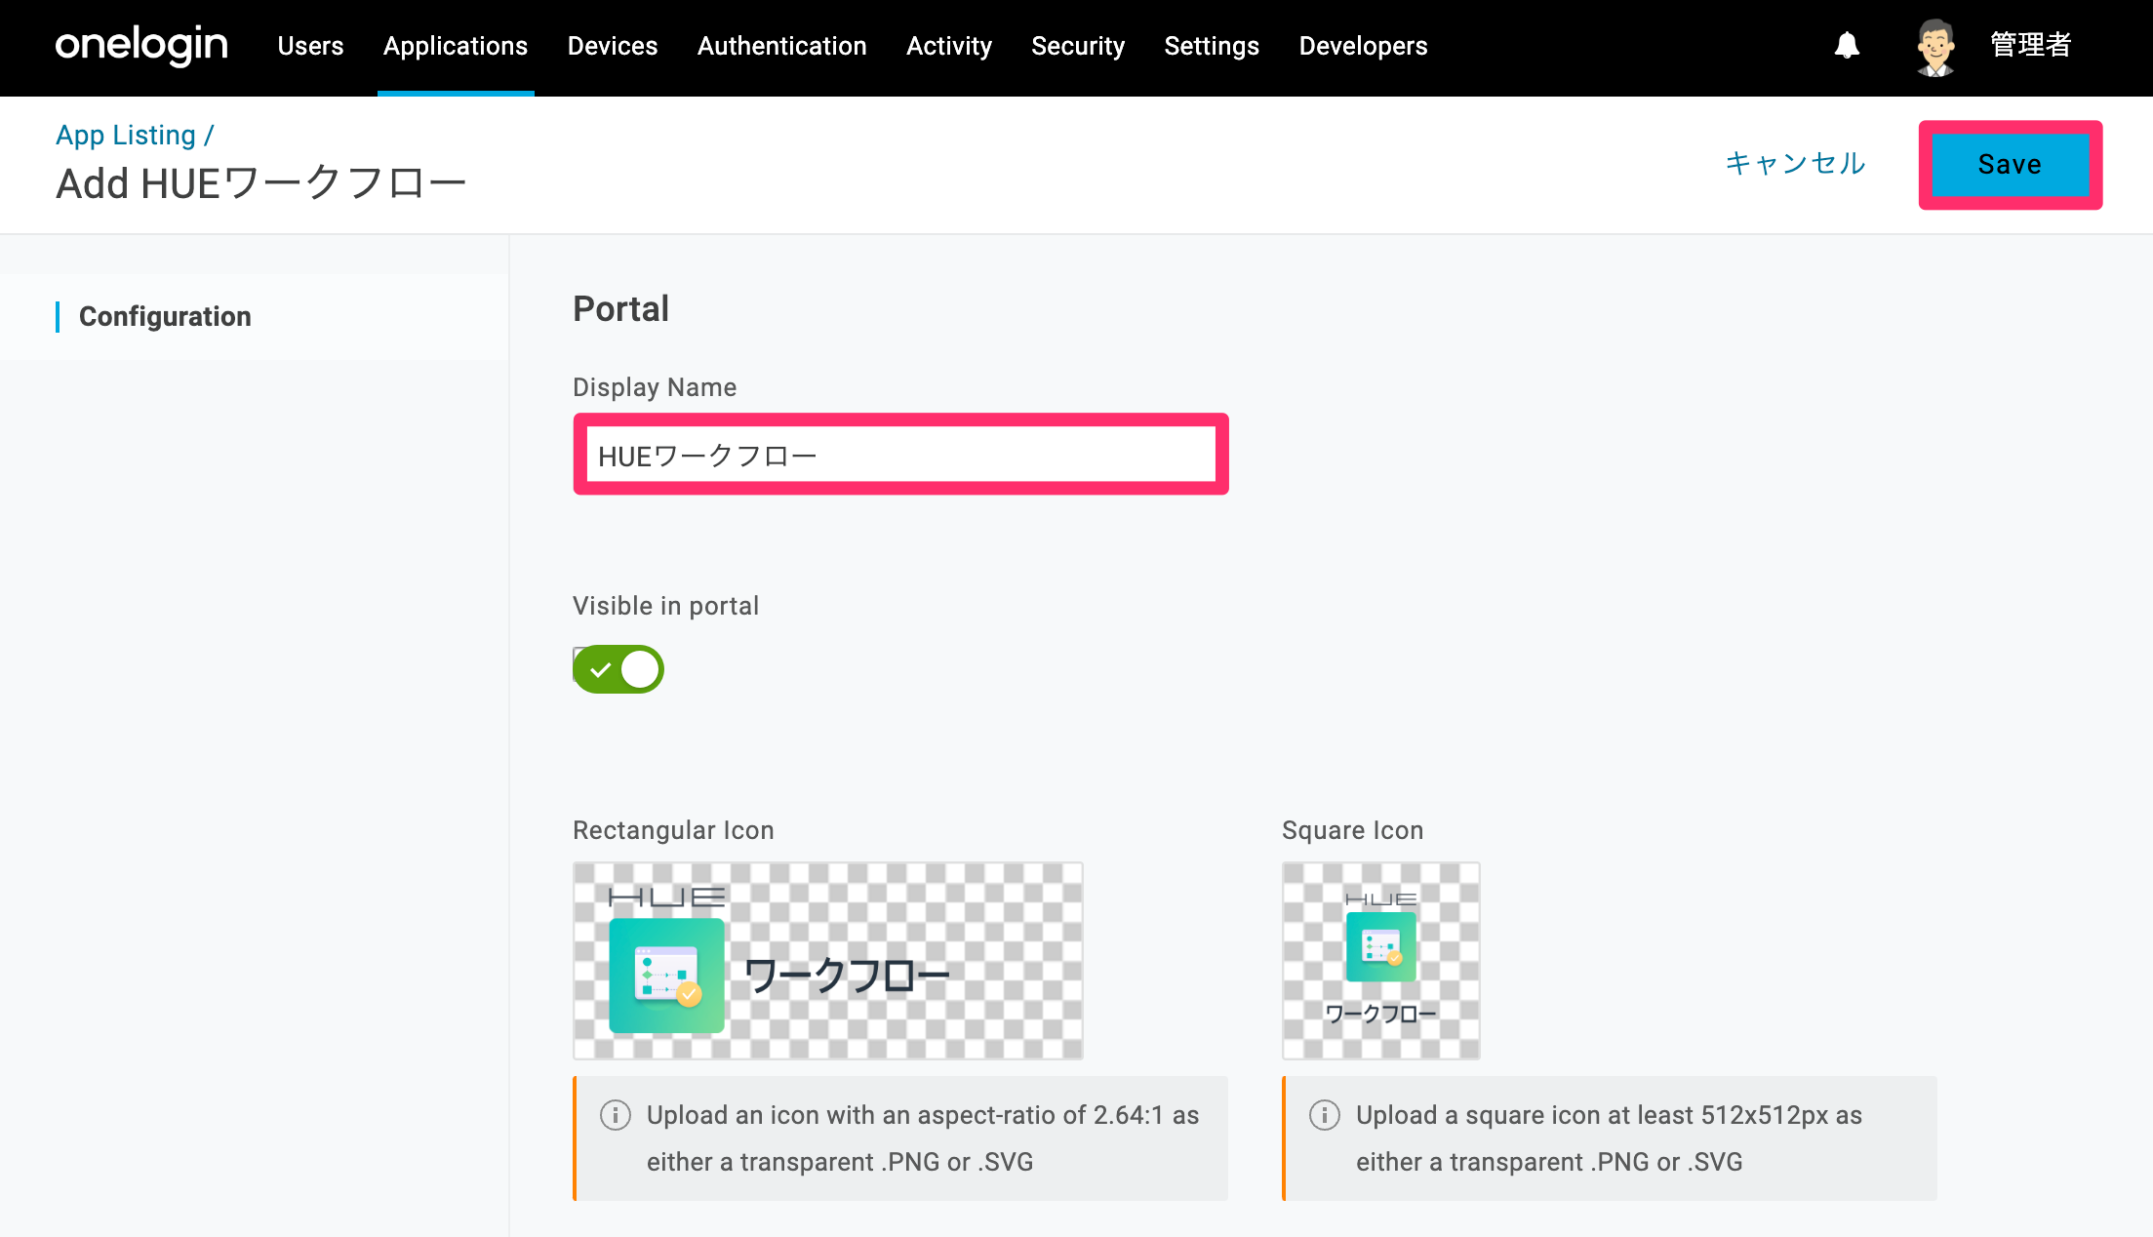Open the Security menu
The height and width of the screenshot is (1237, 2153).
[x=1078, y=46]
